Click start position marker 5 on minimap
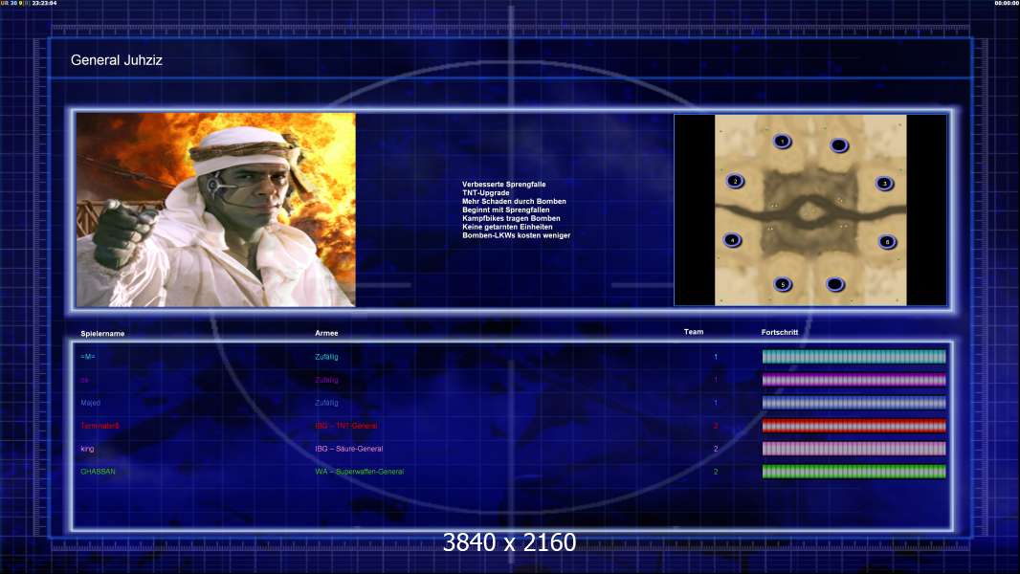Viewport: 1020px width, 574px height. pyautogui.click(x=783, y=284)
